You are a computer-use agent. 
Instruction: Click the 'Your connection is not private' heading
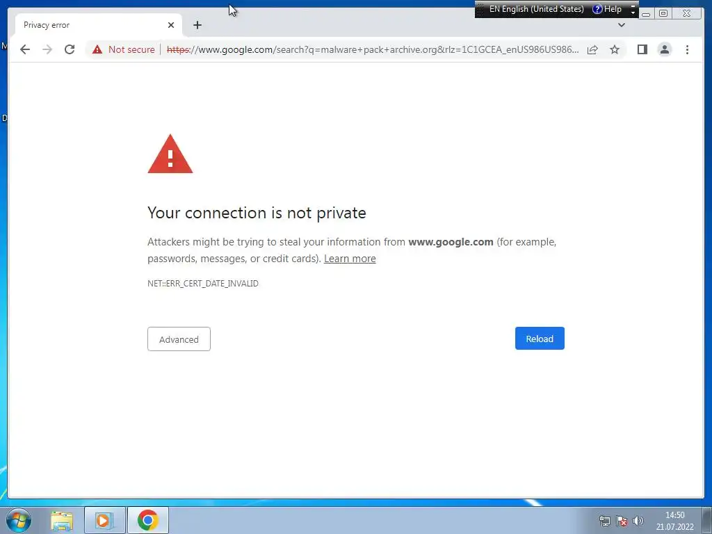[257, 213]
